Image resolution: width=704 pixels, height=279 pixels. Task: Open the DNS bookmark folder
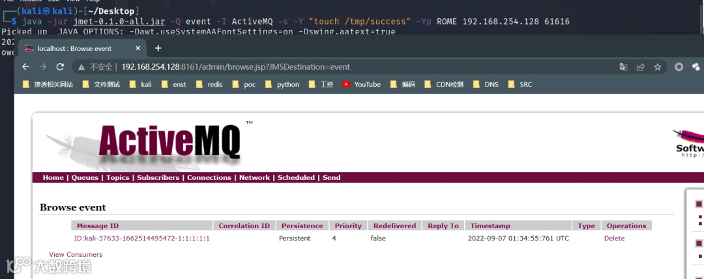click(486, 84)
